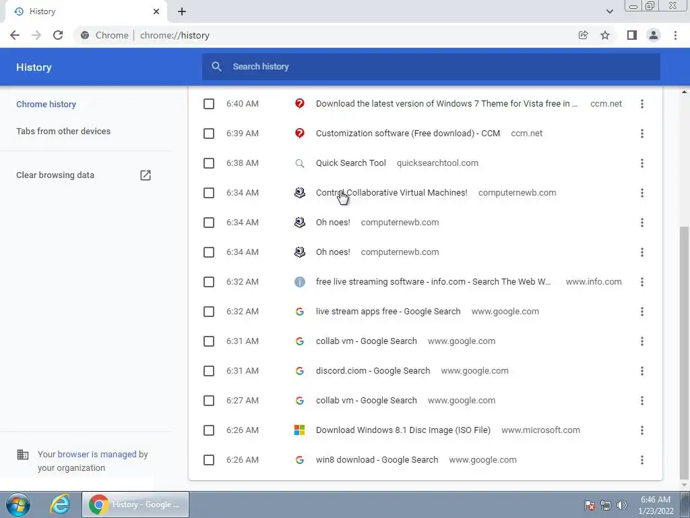
Task: Open the network tray icon
Action: click(x=606, y=505)
